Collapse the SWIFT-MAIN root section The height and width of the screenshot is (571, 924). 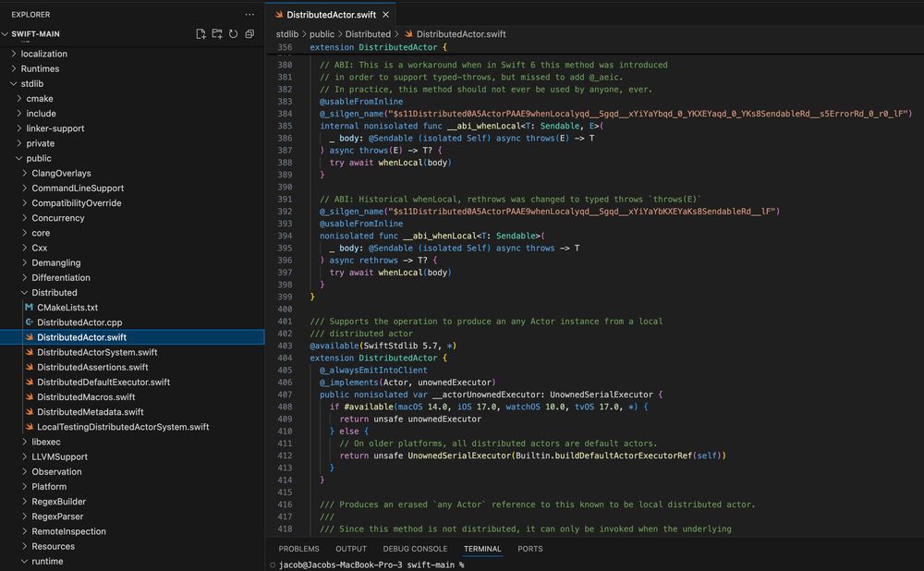point(5,34)
